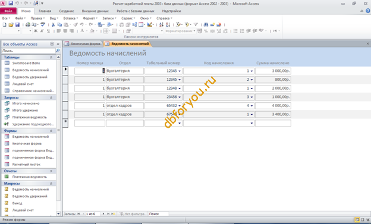Apply bold formatting (Ж) icon

click(36, 31)
